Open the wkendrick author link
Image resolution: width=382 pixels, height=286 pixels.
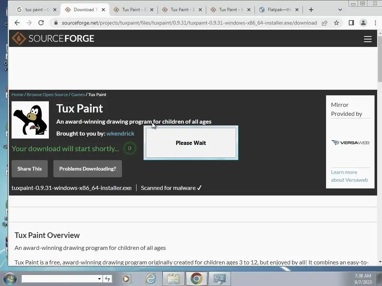pos(120,134)
